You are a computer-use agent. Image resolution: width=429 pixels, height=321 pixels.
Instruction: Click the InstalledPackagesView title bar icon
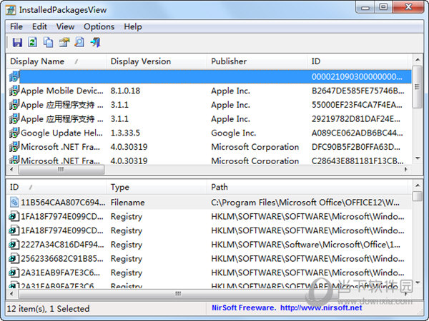(x=11, y=10)
